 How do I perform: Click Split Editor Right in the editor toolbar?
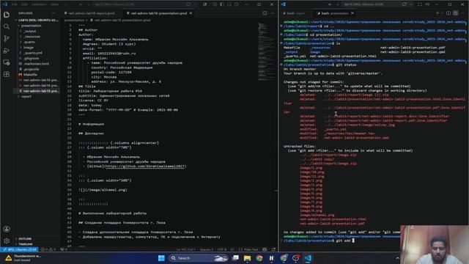point(265,13)
